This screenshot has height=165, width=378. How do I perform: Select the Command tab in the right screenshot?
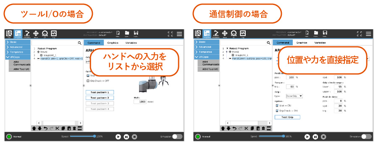pos(283,43)
